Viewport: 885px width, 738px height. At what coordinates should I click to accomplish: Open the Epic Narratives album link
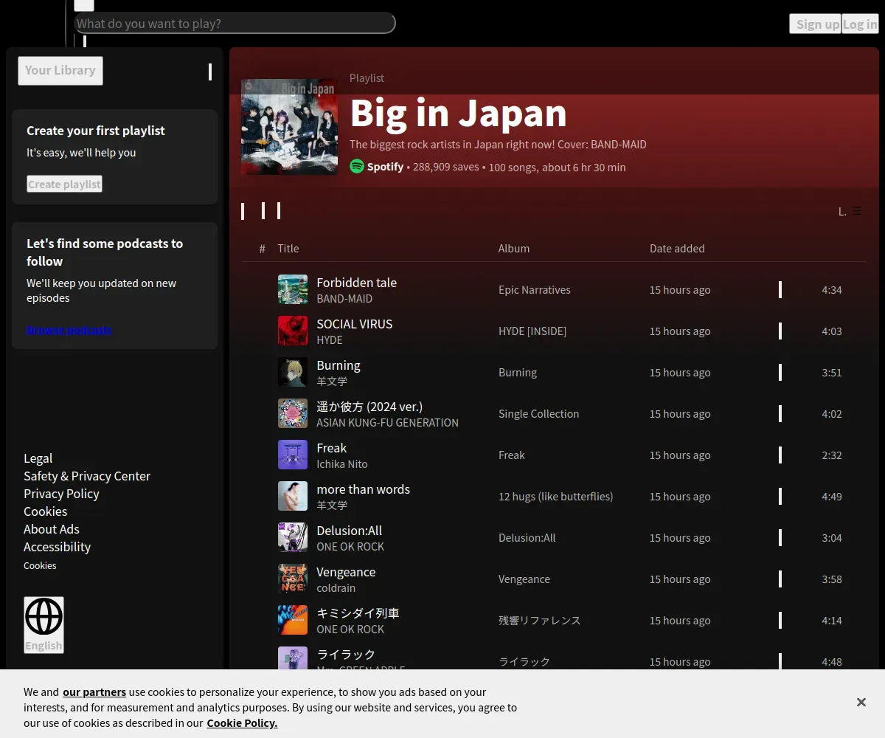pyautogui.click(x=535, y=289)
